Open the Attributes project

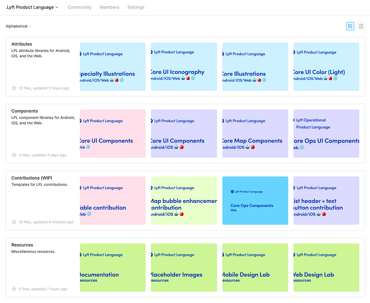coord(22,44)
